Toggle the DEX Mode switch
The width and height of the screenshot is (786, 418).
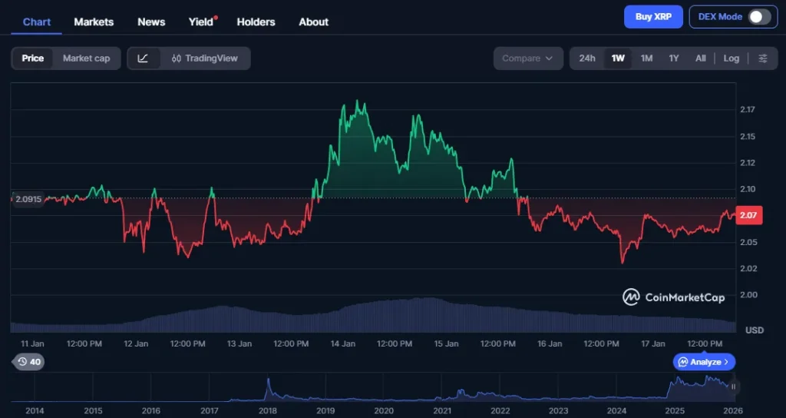coord(758,17)
